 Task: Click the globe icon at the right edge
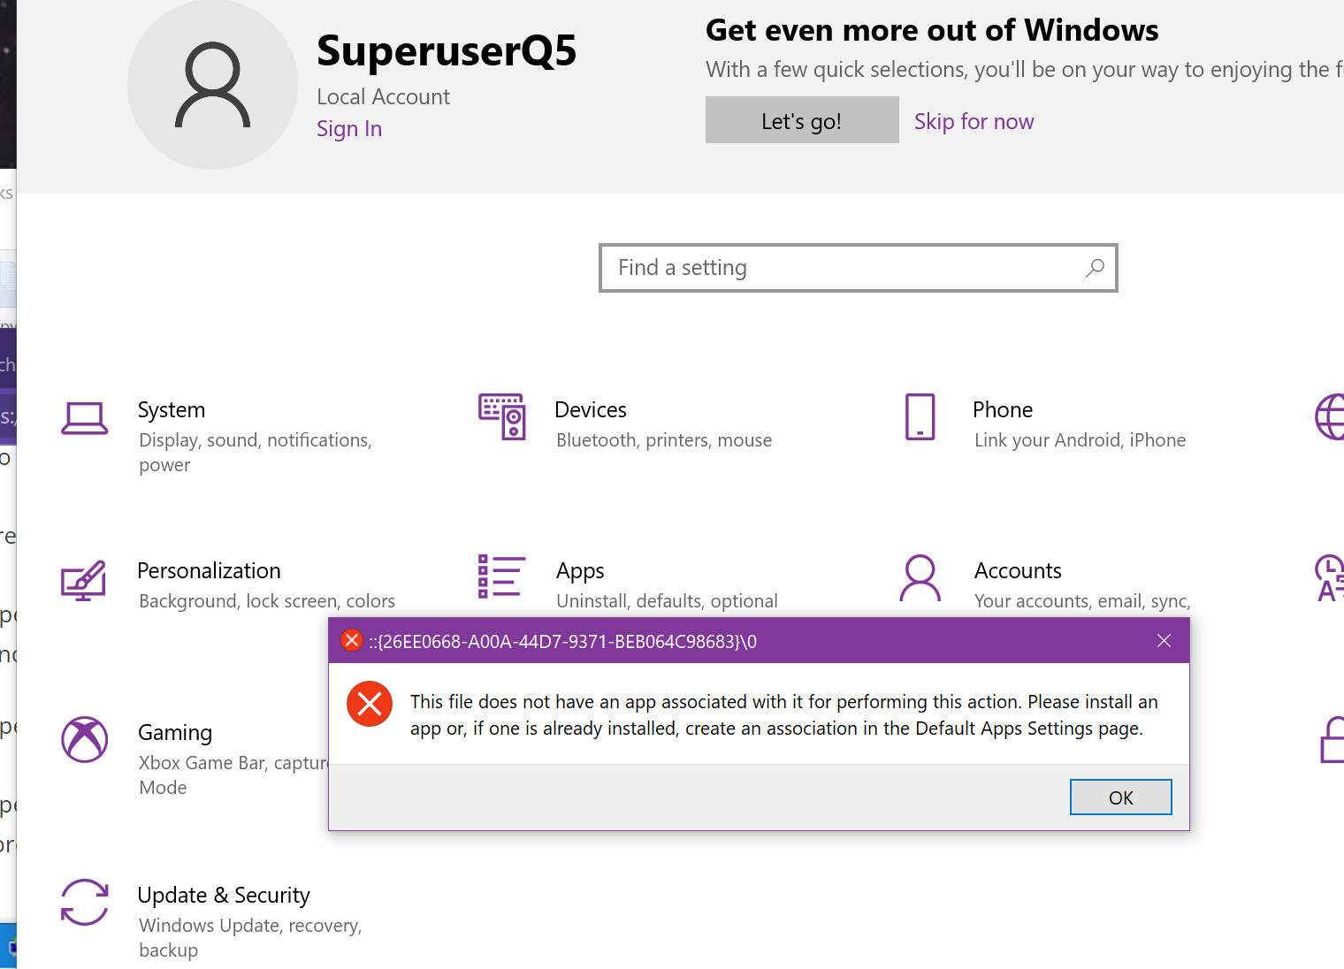pos(1330,416)
